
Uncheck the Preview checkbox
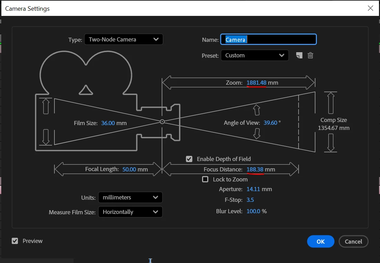pyautogui.click(x=15, y=241)
